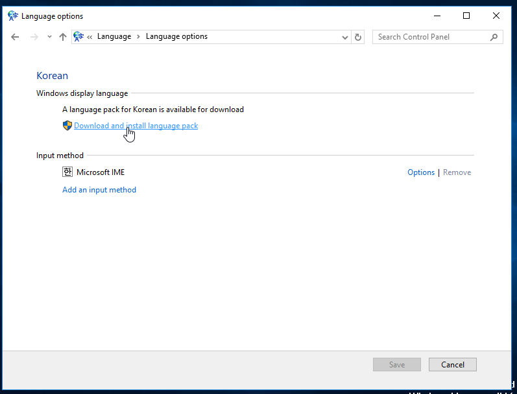Open Options for Microsoft IME

click(x=421, y=172)
